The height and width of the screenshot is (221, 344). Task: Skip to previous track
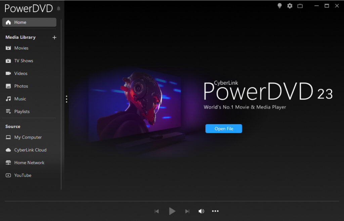[x=157, y=211]
